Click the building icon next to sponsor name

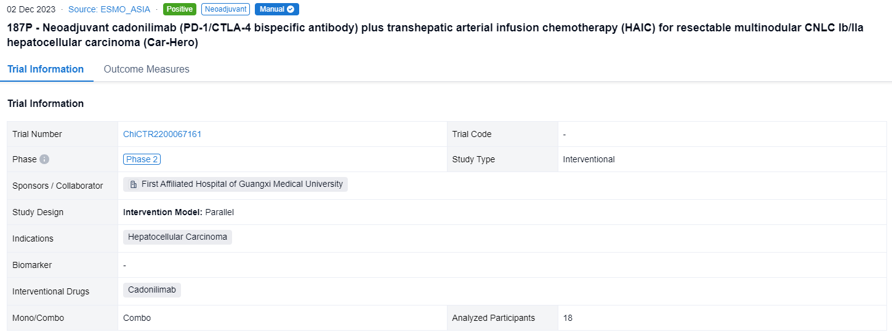(134, 184)
